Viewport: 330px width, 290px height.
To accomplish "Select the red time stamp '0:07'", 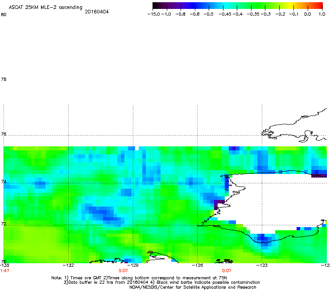I will [x=227, y=271].
